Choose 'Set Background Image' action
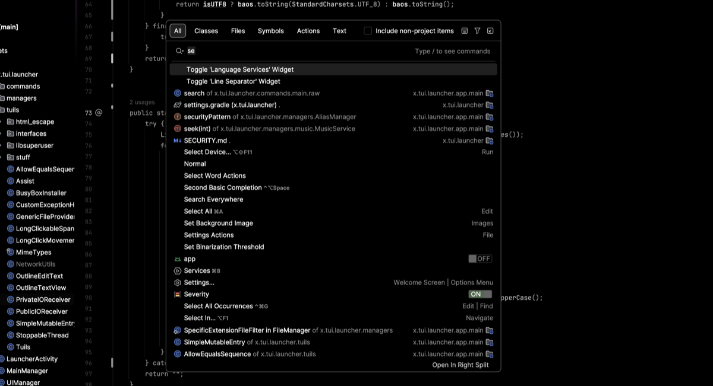Screen dimensions: 713x386 tap(333, 224)
